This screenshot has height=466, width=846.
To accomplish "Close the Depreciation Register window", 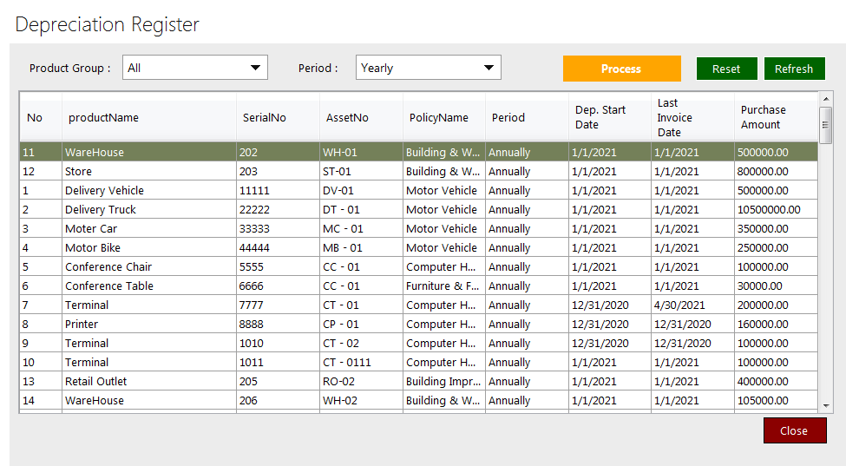I will (x=794, y=430).
